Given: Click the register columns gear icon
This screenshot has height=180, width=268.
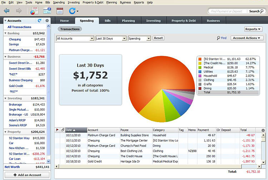Looking at the screenshot, I should tap(263, 130).
